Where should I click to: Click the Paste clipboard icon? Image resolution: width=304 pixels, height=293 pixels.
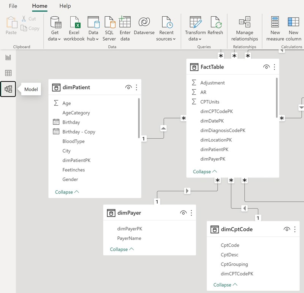[x=11, y=22]
